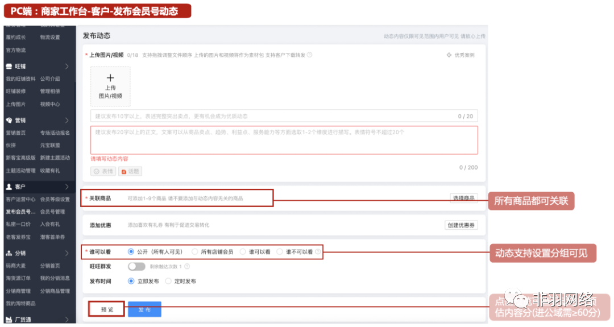This screenshot has width=614, height=327.
Task: Expand the 营销 sidebar section
Action: coord(67,121)
